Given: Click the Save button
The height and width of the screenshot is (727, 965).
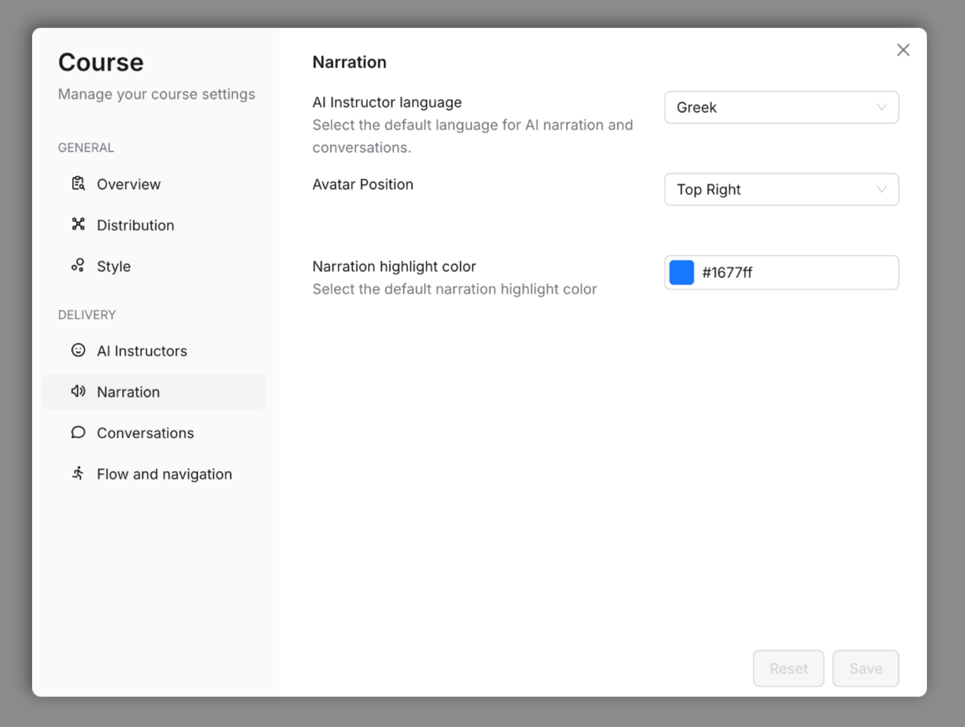Looking at the screenshot, I should [x=865, y=668].
